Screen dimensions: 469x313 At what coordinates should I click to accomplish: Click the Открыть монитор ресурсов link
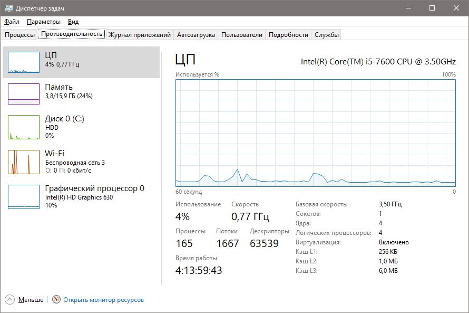[103, 300]
